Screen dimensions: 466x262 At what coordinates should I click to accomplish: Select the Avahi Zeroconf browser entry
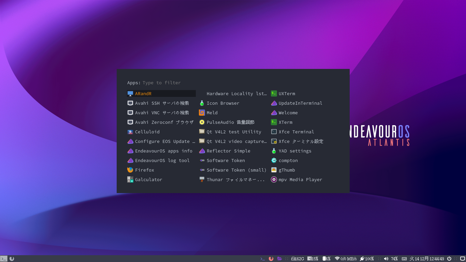[161, 122]
